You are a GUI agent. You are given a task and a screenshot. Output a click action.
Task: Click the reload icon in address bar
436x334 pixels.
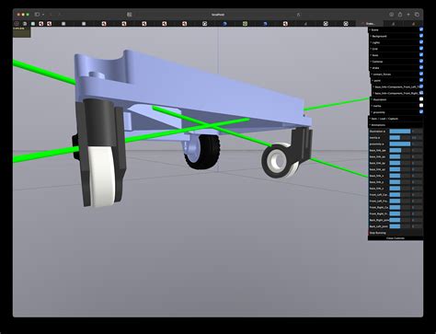[x=298, y=15]
